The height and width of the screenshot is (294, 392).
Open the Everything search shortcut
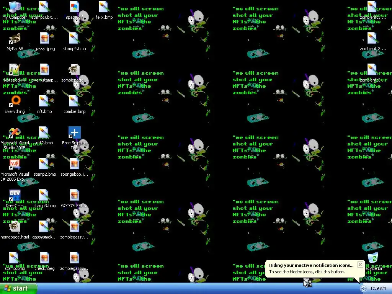click(15, 101)
